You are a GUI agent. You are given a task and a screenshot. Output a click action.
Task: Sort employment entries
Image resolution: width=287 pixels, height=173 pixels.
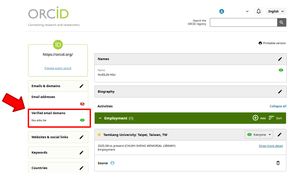(275, 118)
